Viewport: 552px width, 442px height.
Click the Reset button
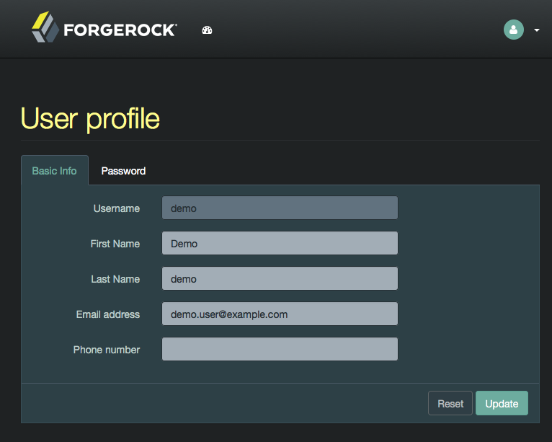point(450,403)
